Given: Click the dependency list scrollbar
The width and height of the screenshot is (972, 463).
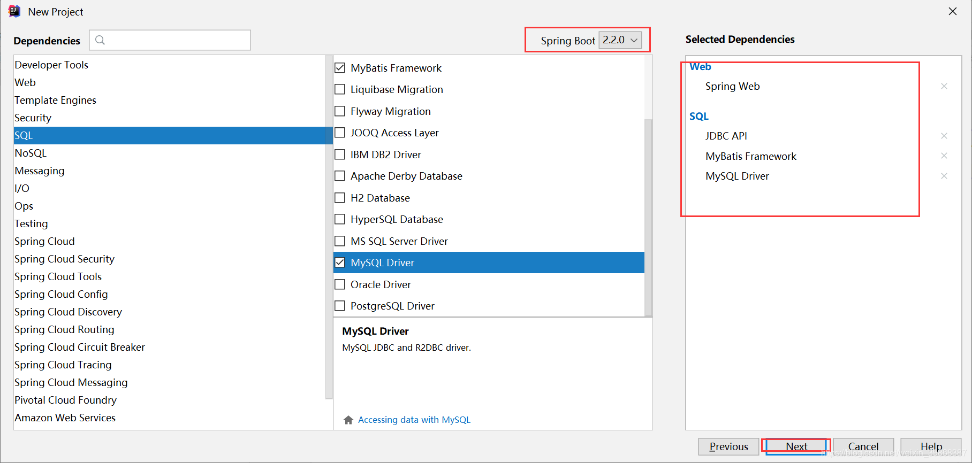Looking at the screenshot, I should coord(648,217).
